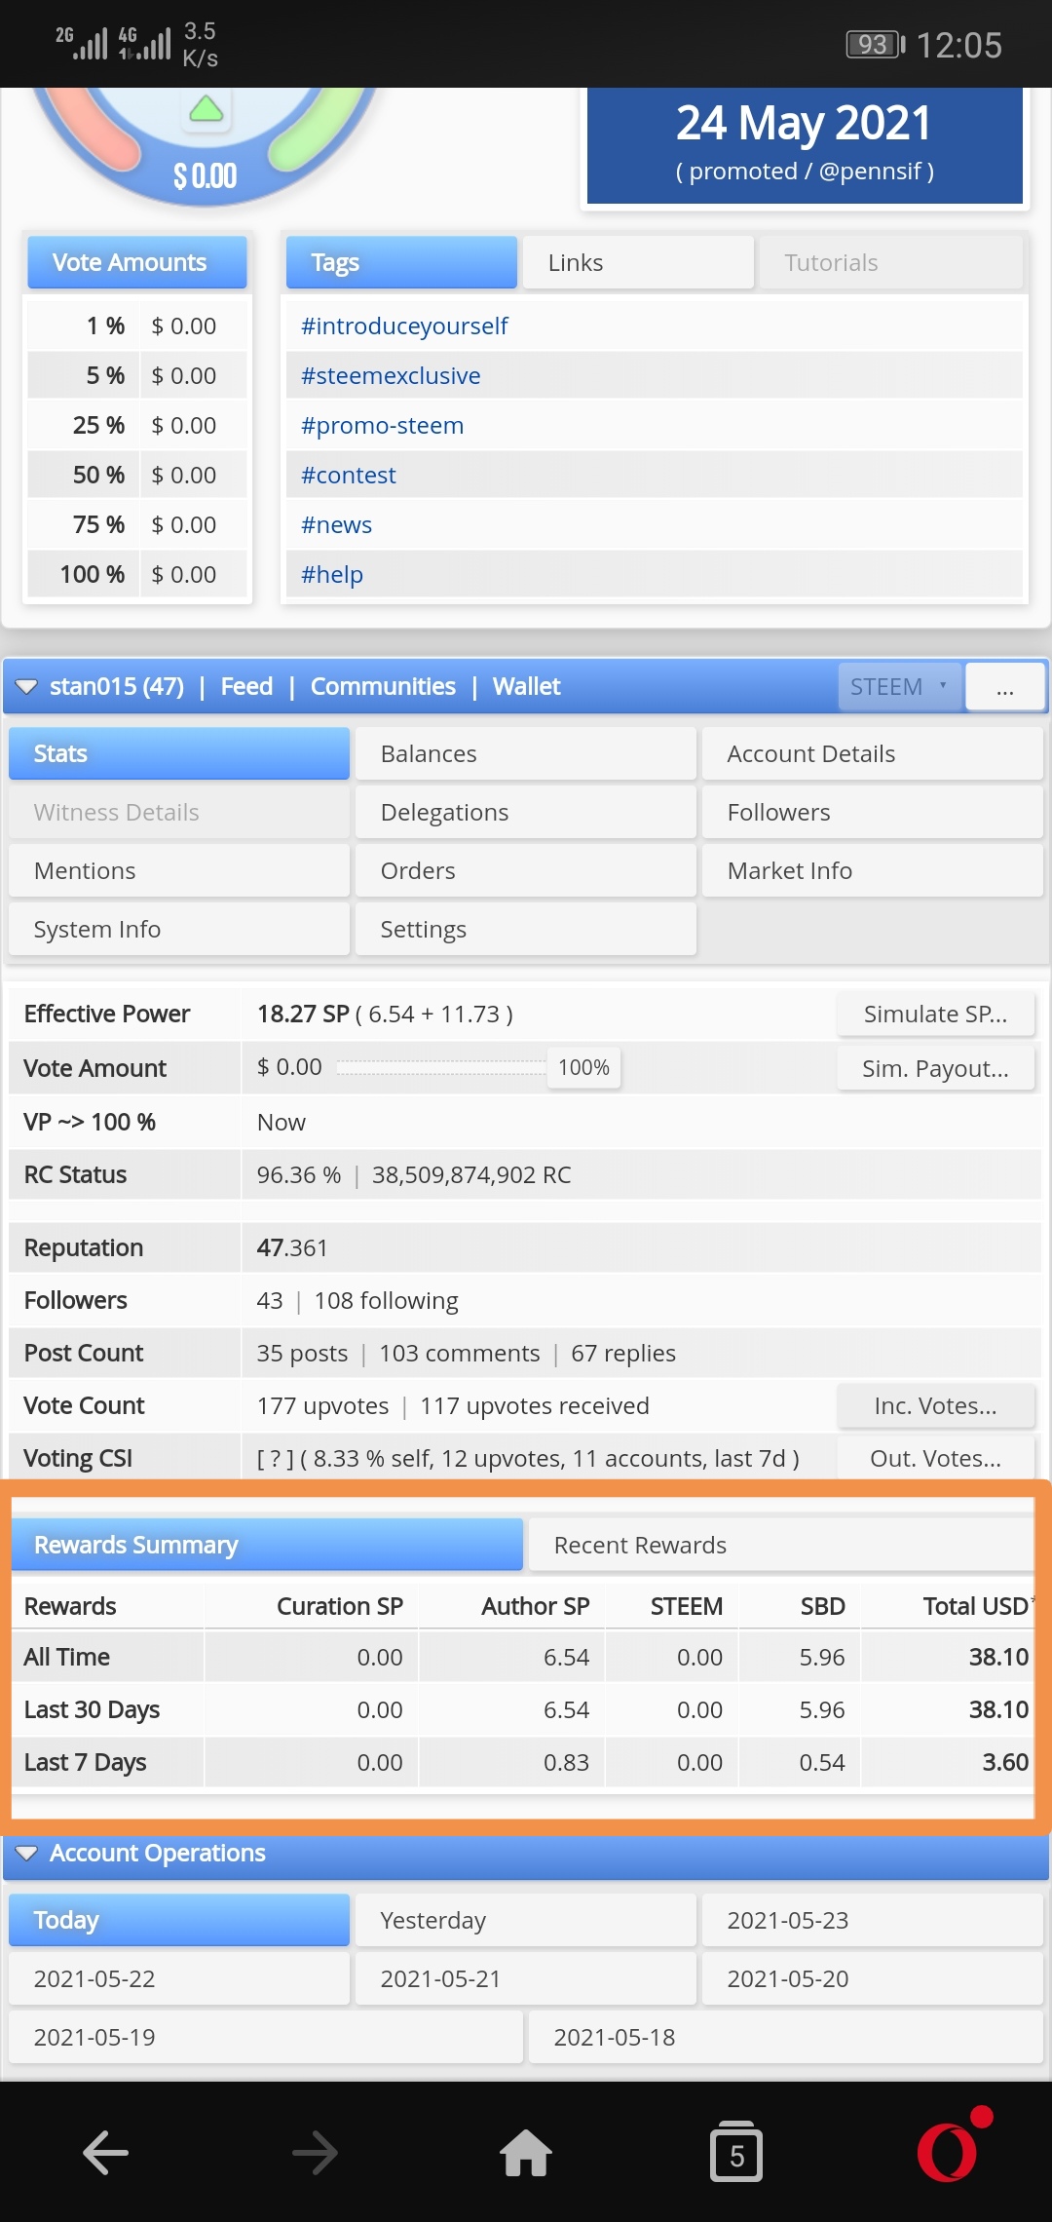Open the Witness Details tab
This screenshot has height=2222, width=1052.
coord(179,812)
